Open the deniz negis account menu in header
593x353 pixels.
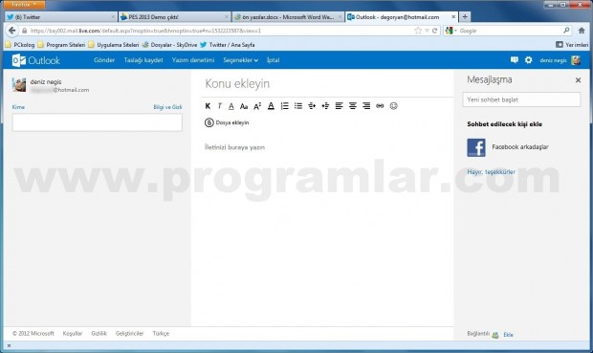(x=553, y=60)
